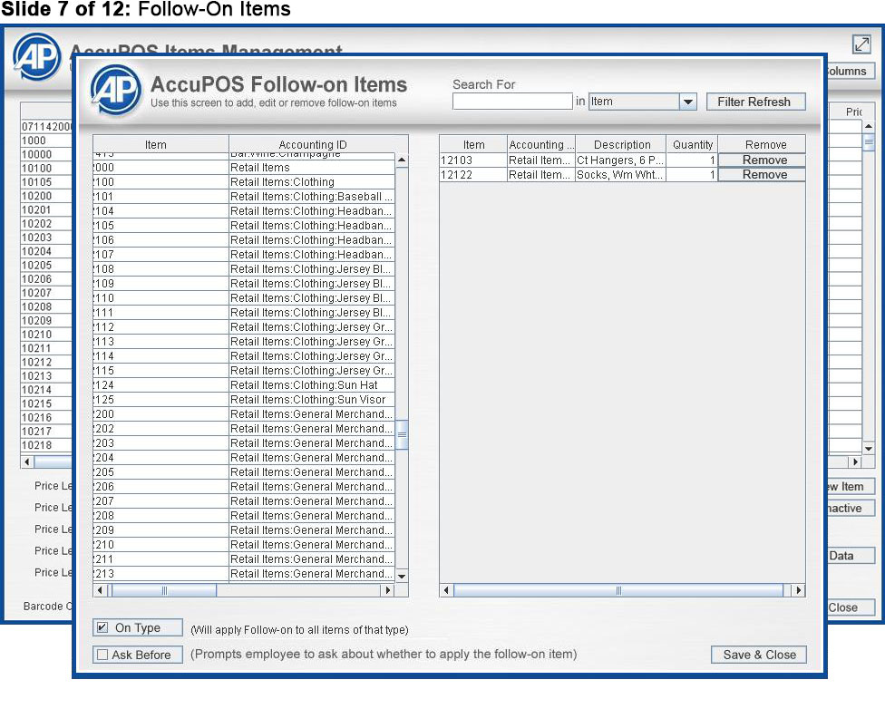Select the Headban row ending 104
Screen dimensions: 885x709
(x=244, y=211)
